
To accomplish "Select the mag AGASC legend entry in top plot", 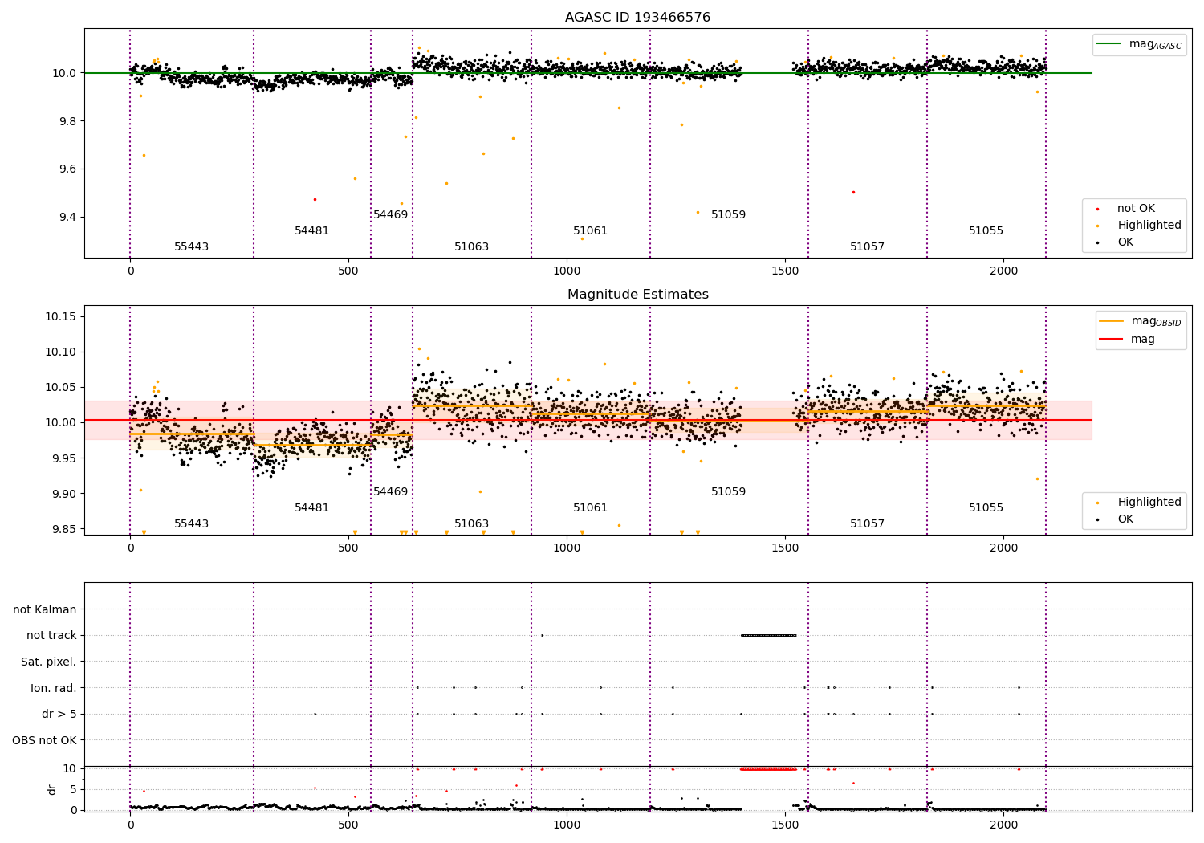I will click(x=1140, y=45).
